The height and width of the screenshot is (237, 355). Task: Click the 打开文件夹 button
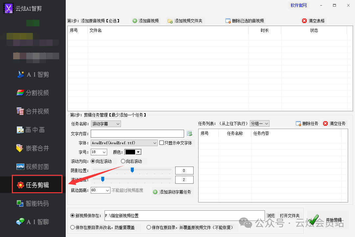pyautogui.click(x=290, y=216)
